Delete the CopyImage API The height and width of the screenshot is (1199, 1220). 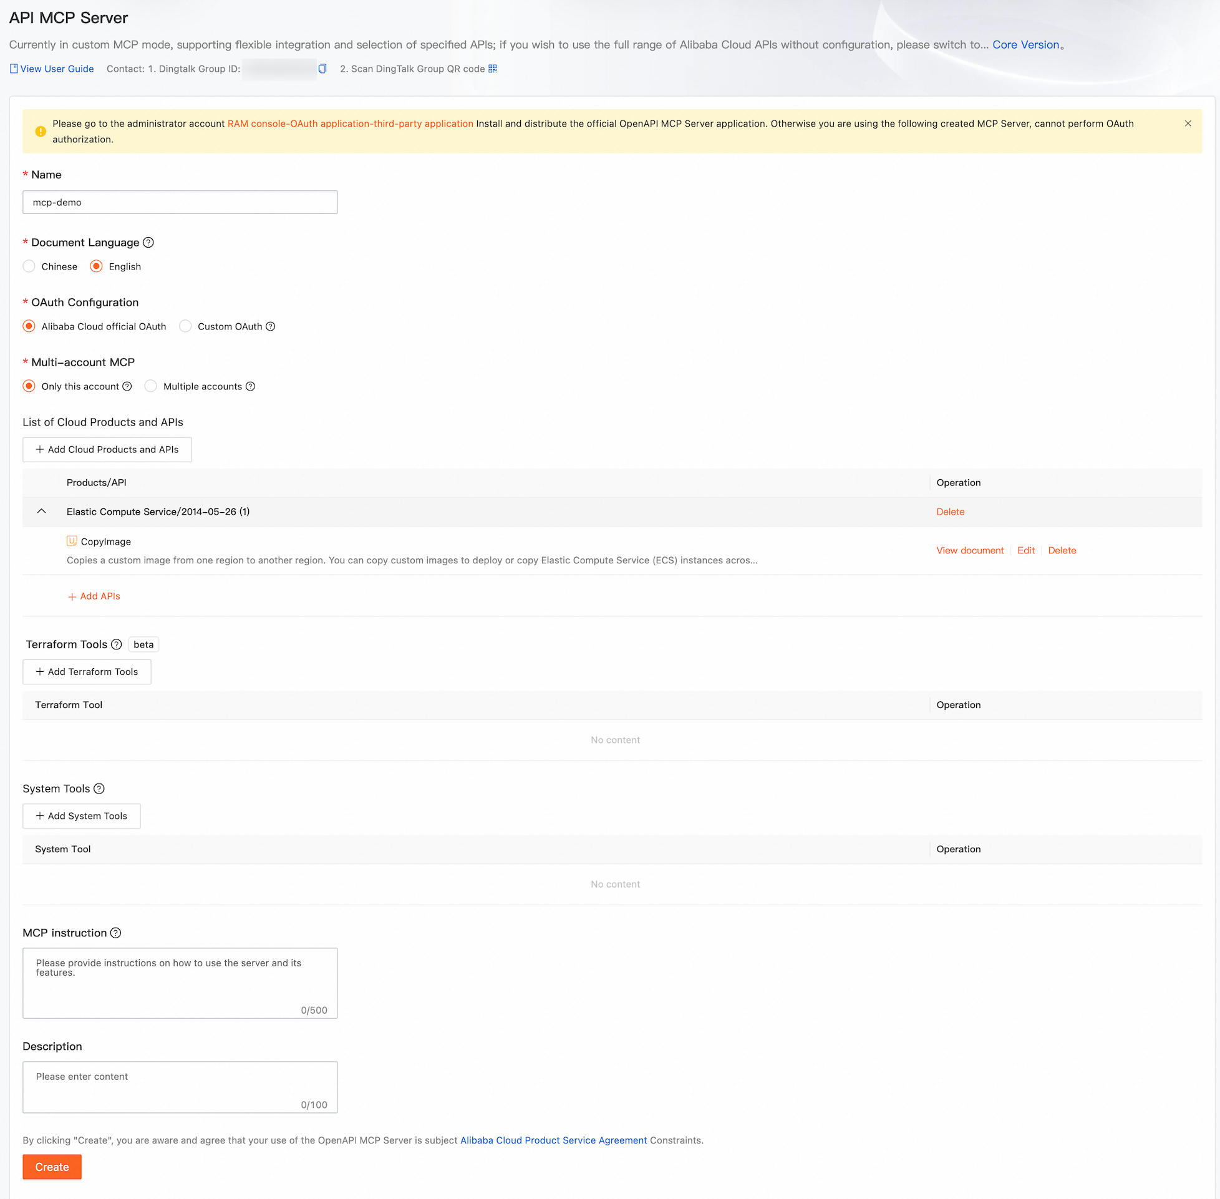[1062, 550]
